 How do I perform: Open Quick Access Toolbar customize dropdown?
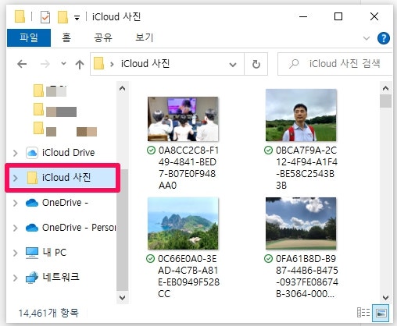click(x=77, y=18)
